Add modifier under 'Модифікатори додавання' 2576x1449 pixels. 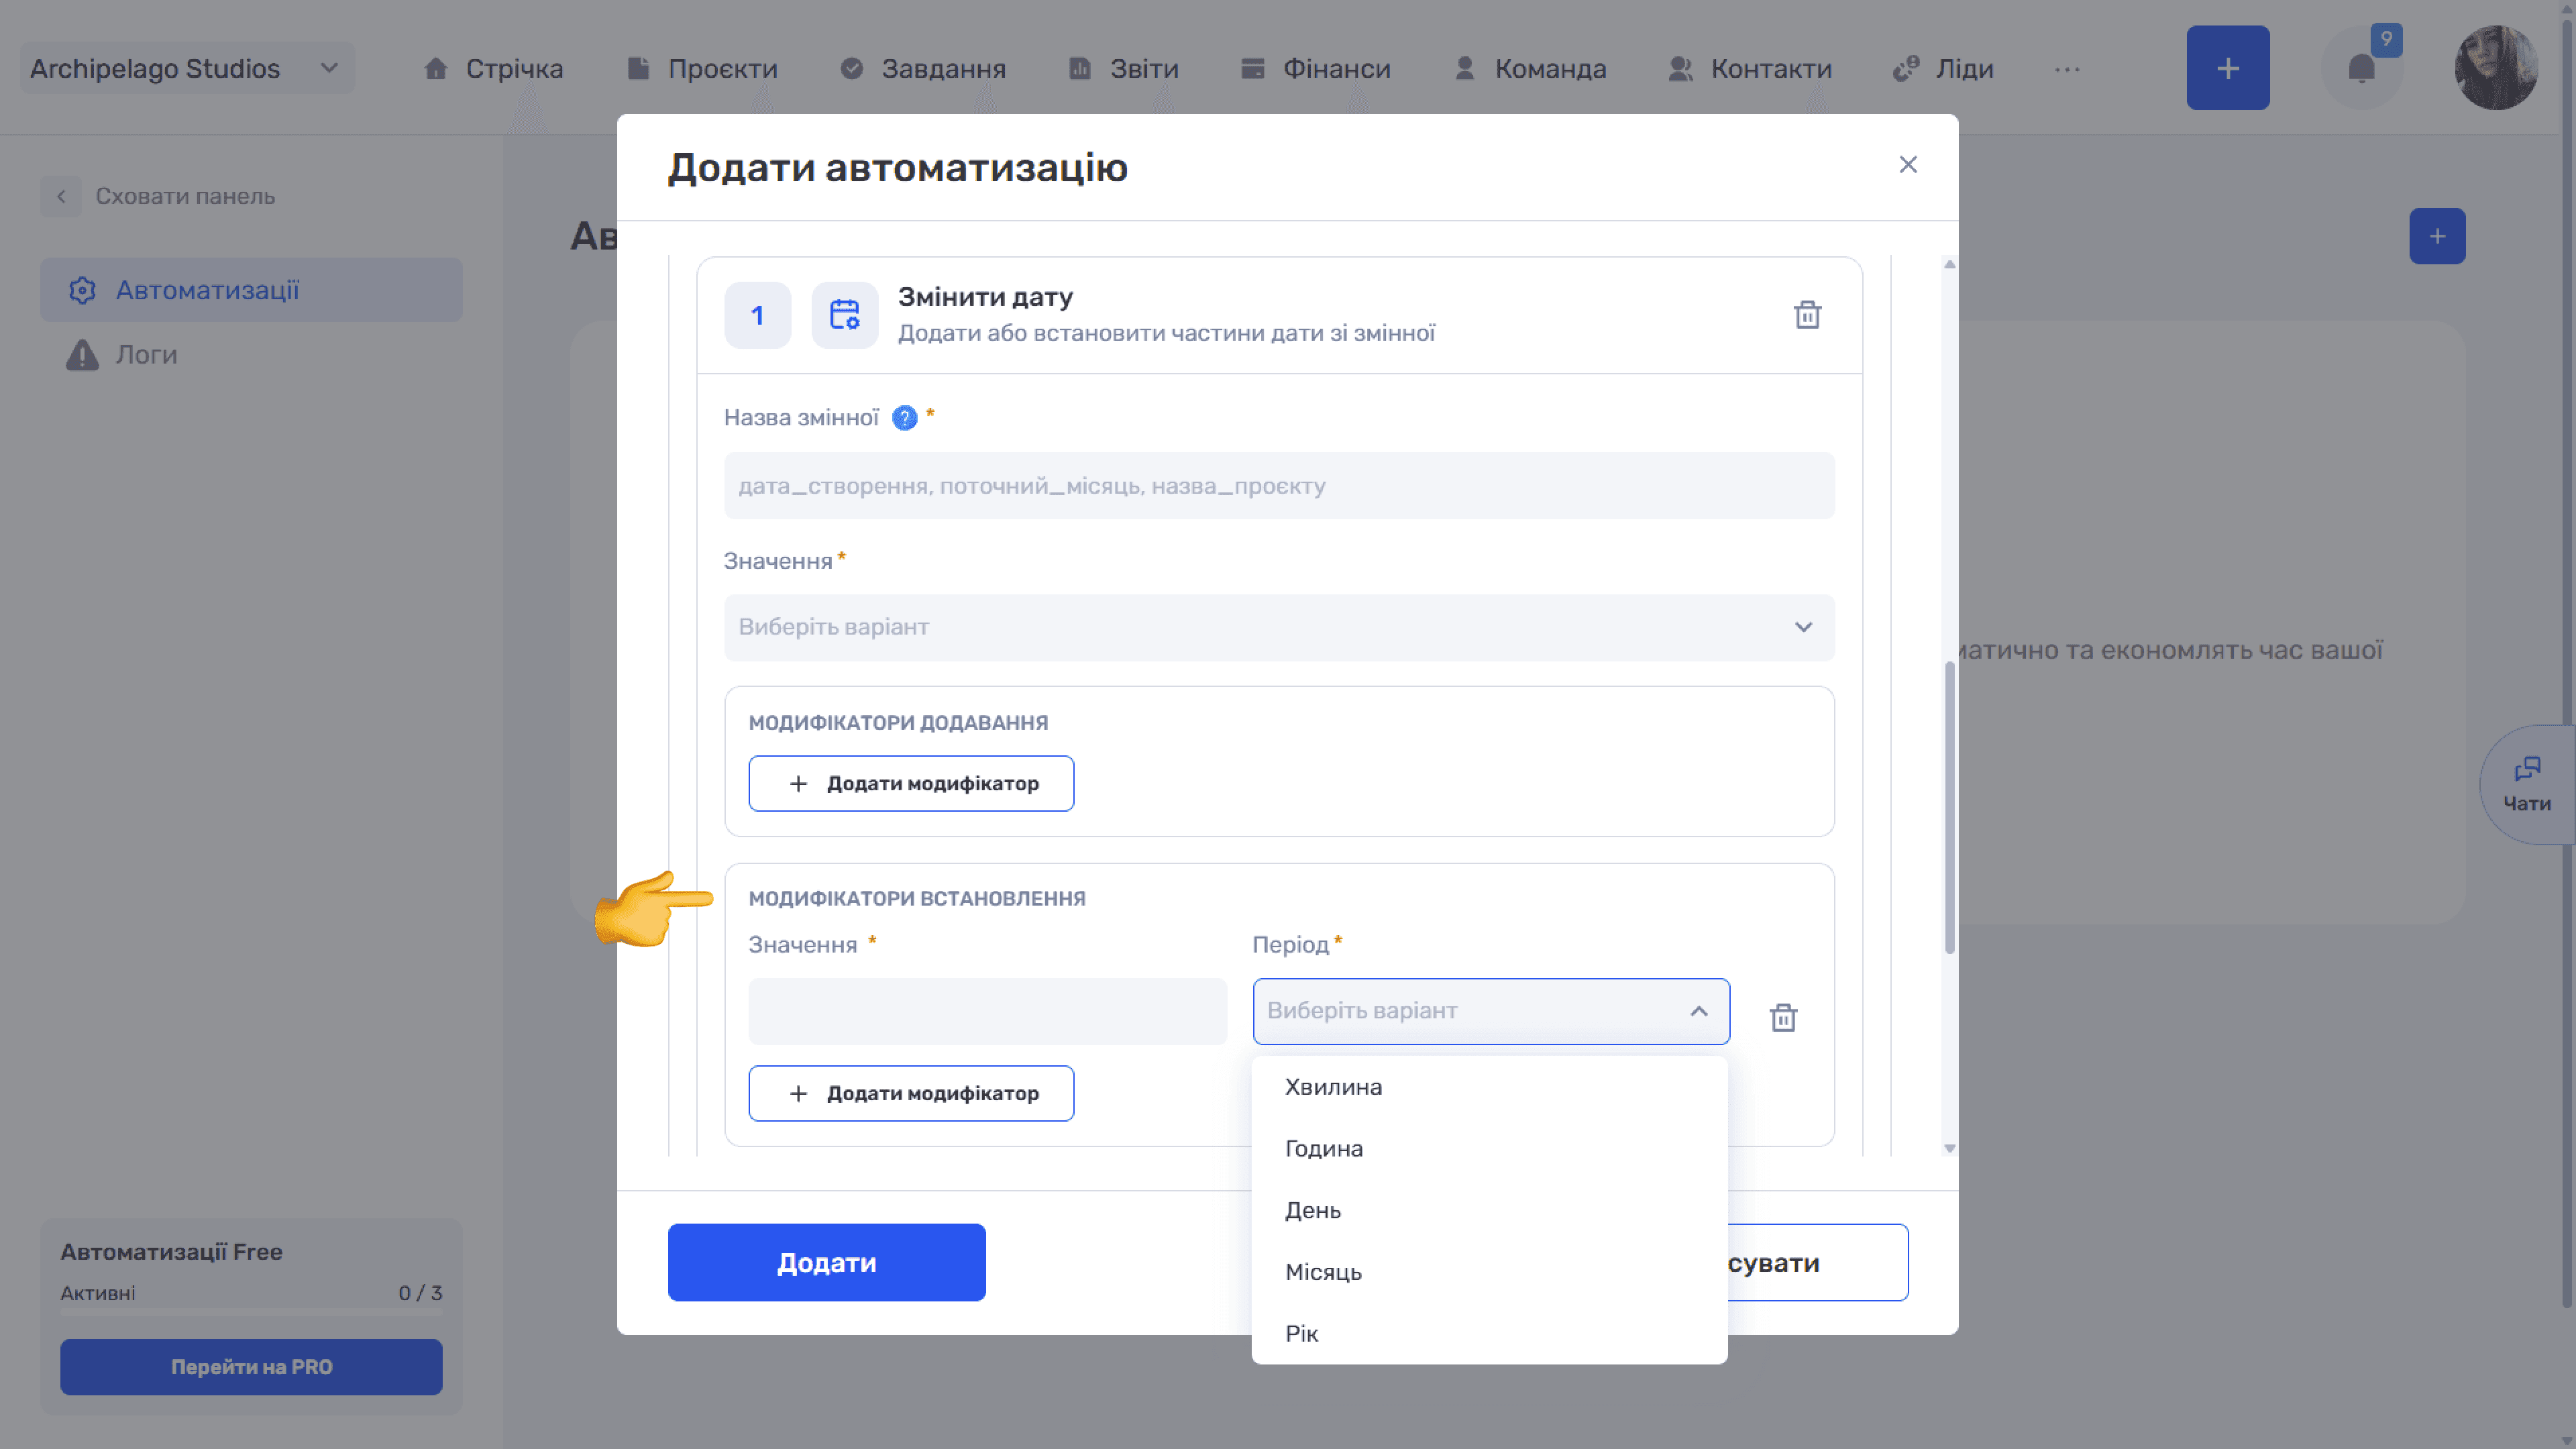click(911, 783)
